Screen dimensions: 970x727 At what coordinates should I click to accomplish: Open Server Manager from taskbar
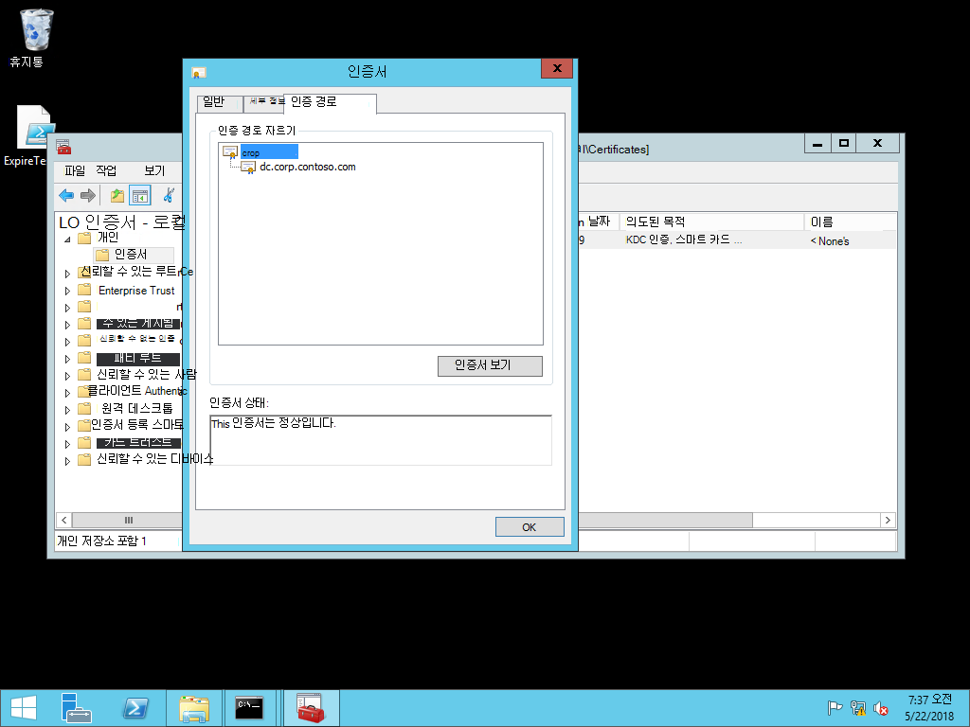point(77,708)
